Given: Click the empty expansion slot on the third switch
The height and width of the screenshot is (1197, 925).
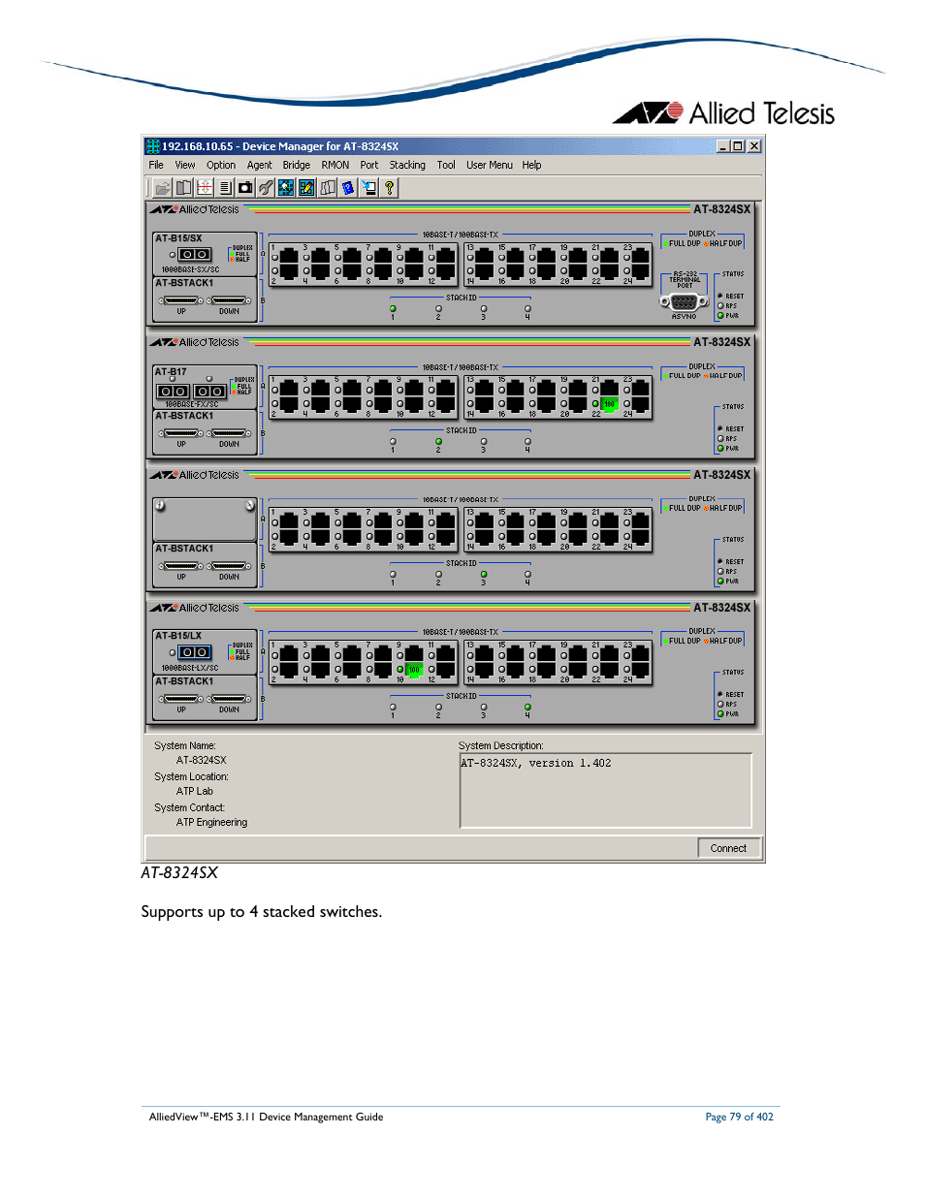Looking at the screenshot, I should [x=205, y=520].
